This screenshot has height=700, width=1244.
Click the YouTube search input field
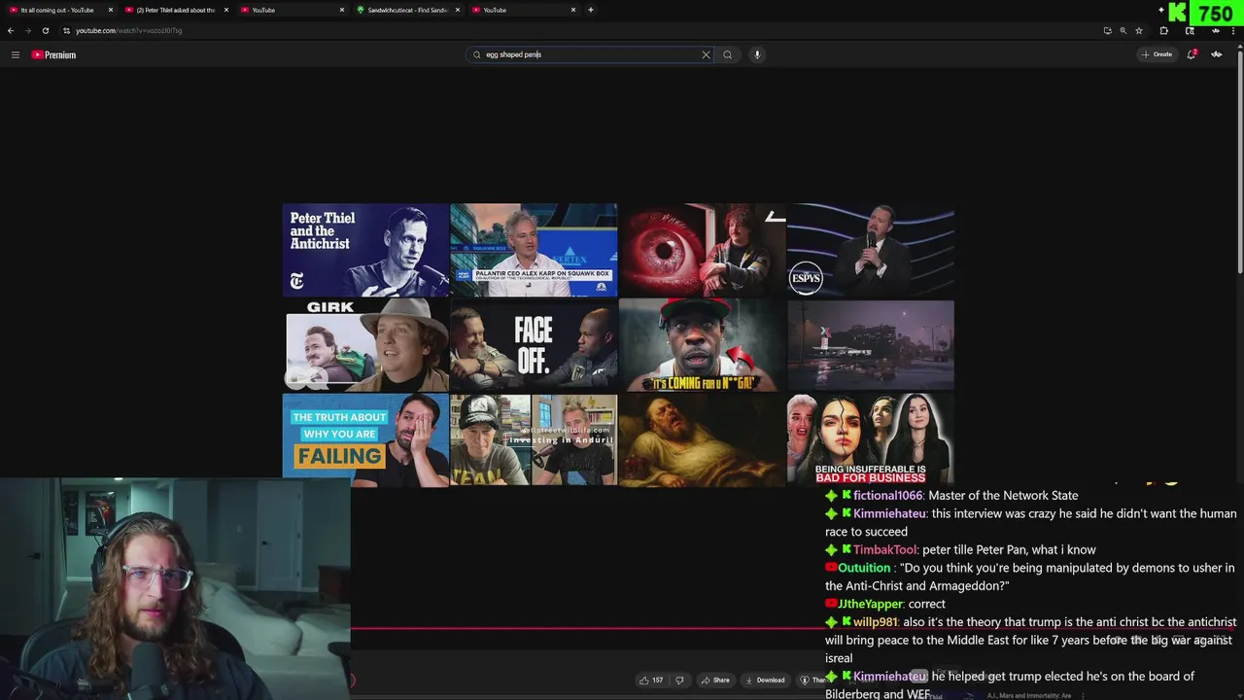point(588,54)
